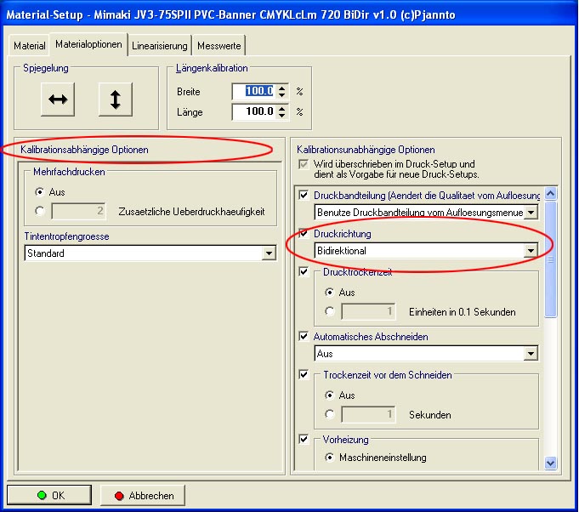Open the Messwerte tab
Viewport: 579px width, 512px height.
point(219,45)
